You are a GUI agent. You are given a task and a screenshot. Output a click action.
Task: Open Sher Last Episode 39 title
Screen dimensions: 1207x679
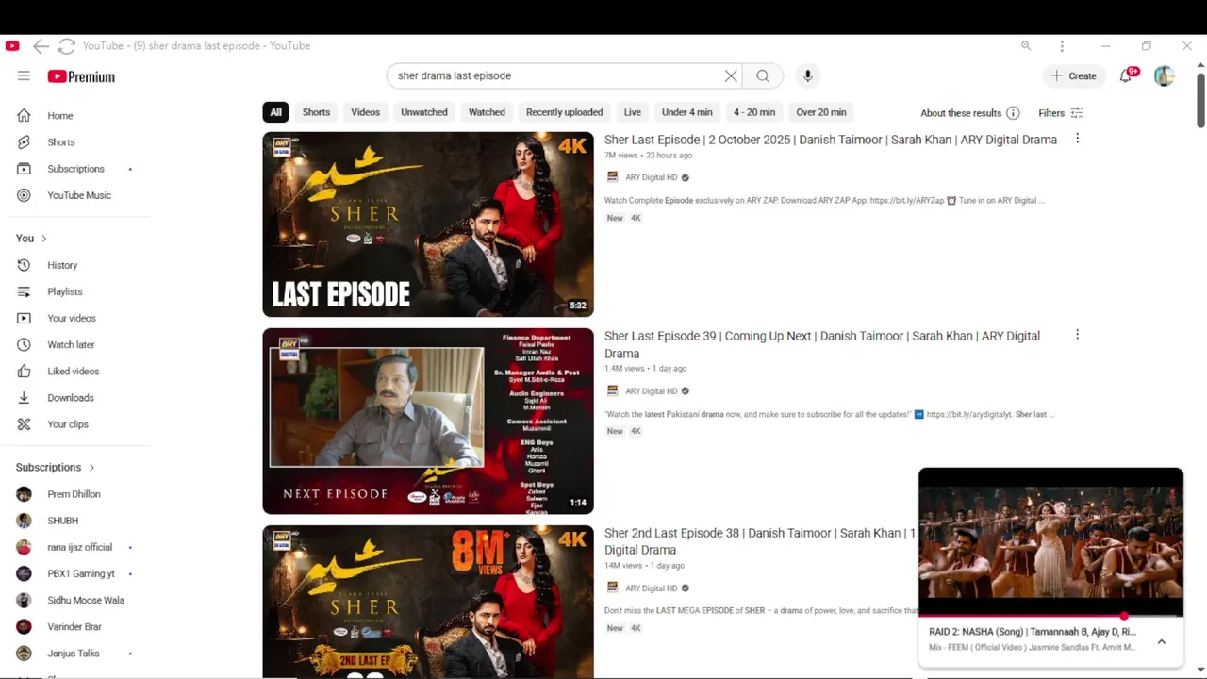tap(822, 344)
